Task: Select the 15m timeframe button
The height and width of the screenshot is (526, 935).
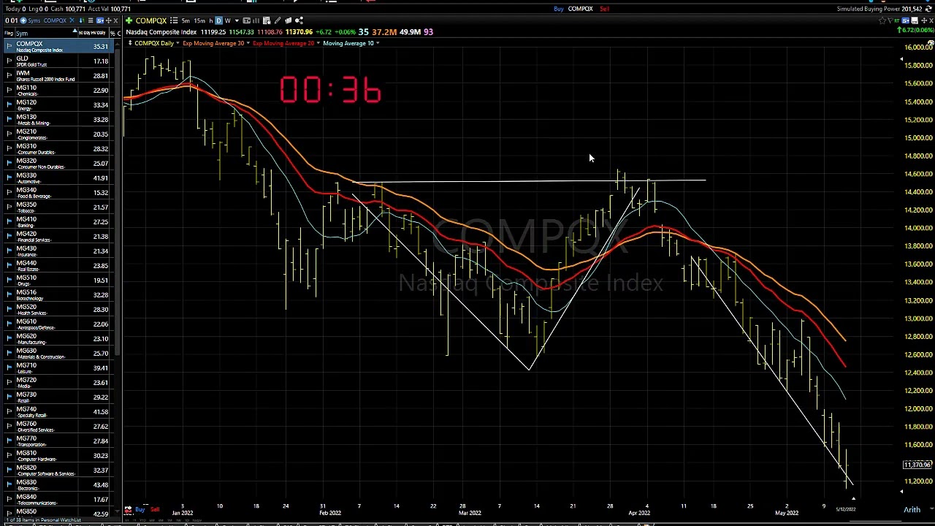Action: 199,20
